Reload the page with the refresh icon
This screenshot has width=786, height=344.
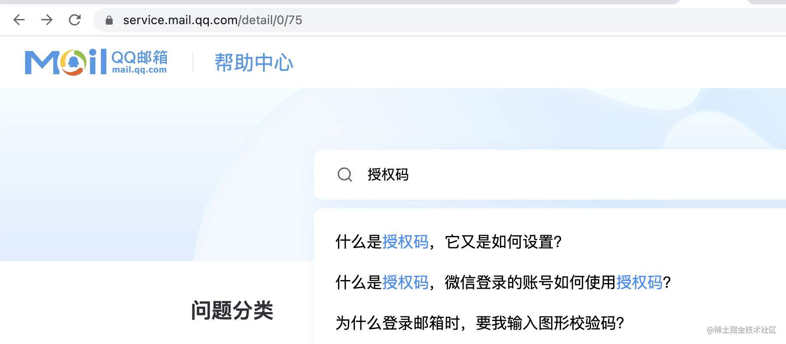(75, 20)
